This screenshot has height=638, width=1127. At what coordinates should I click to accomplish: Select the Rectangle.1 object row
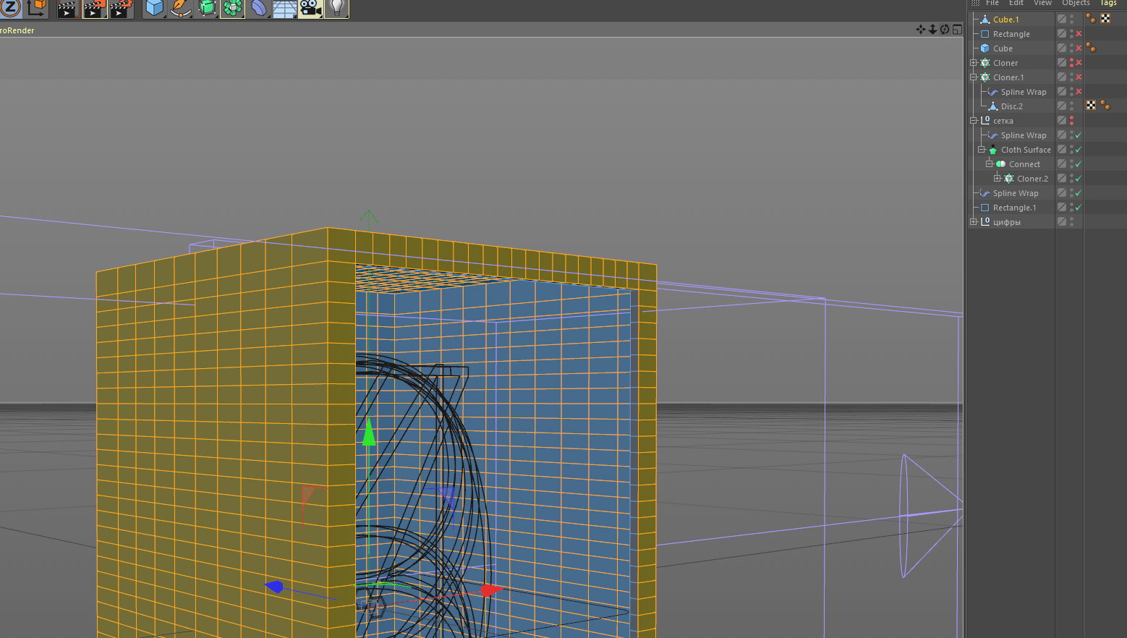[1014, 208]
